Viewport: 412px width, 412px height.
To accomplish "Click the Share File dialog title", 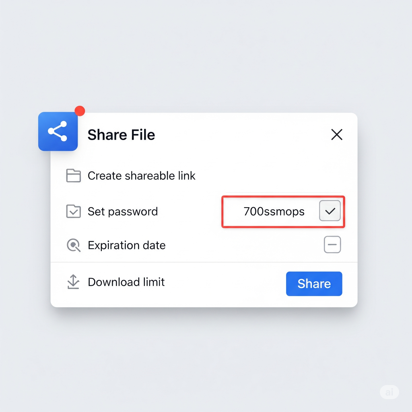I will (121, 135).
